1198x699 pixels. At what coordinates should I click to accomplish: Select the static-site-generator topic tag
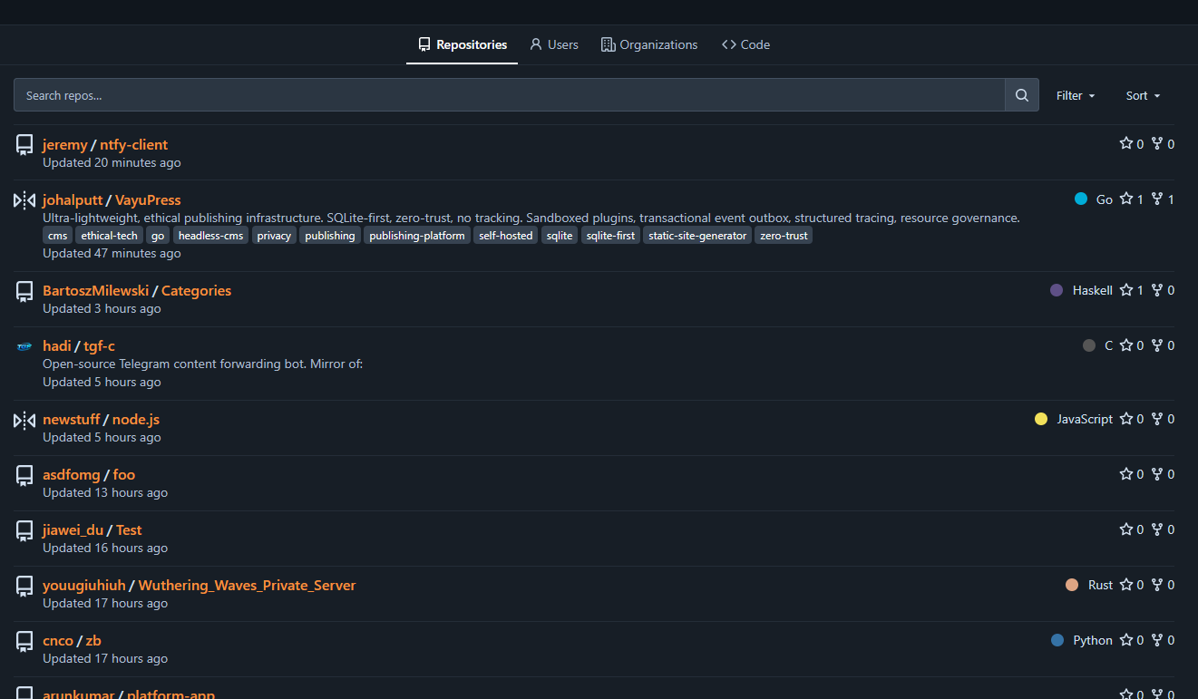point(697,236)
